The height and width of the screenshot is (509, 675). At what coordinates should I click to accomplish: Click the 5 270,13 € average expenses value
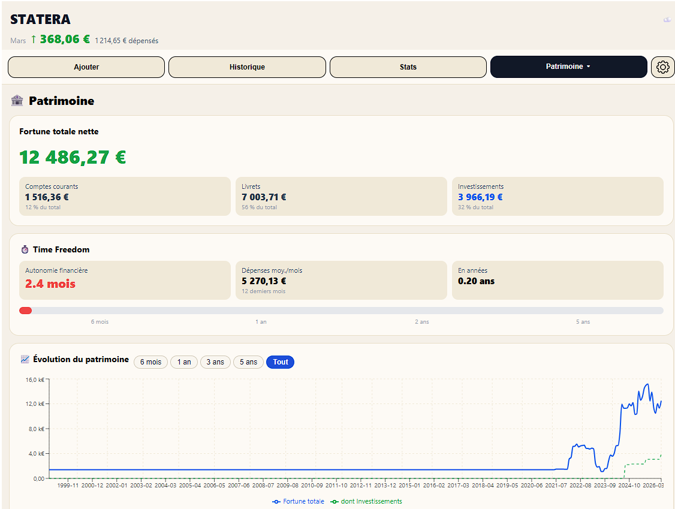(264, 281)
